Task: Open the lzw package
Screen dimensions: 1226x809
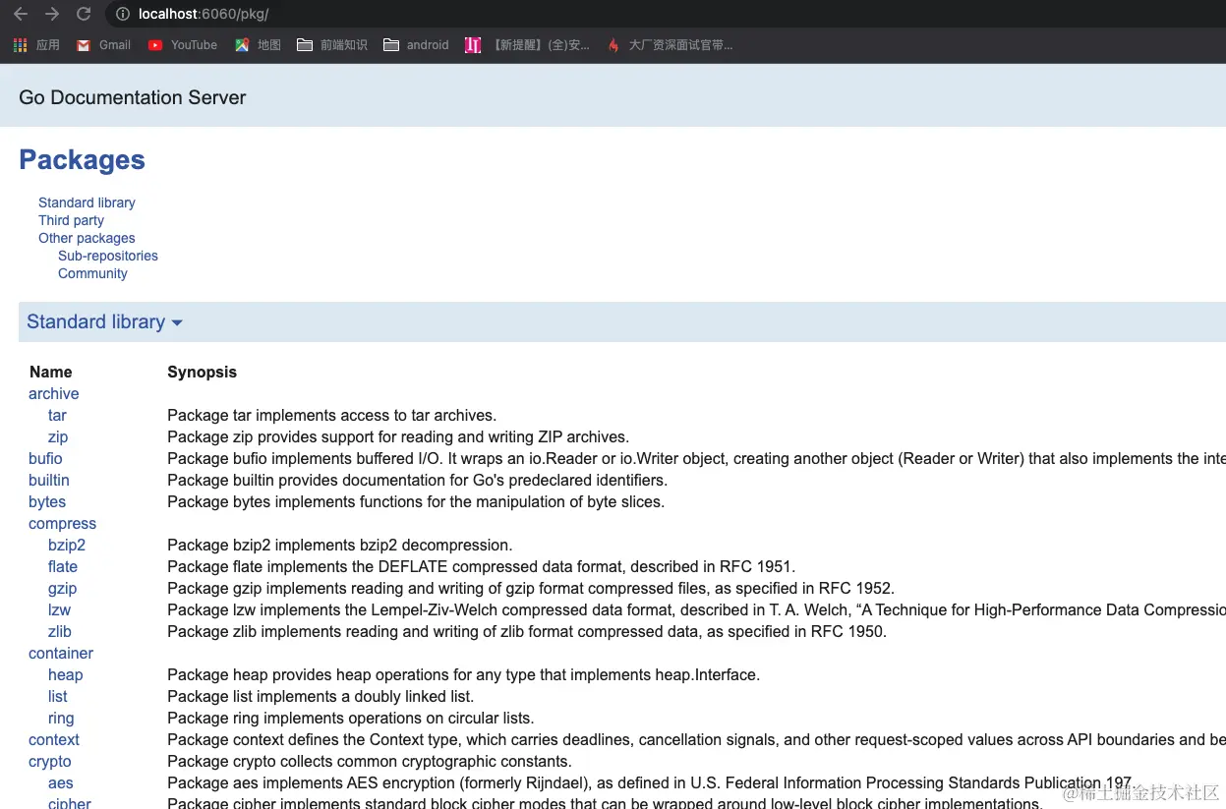Action: pyautogui.click(x=59, y=609)
